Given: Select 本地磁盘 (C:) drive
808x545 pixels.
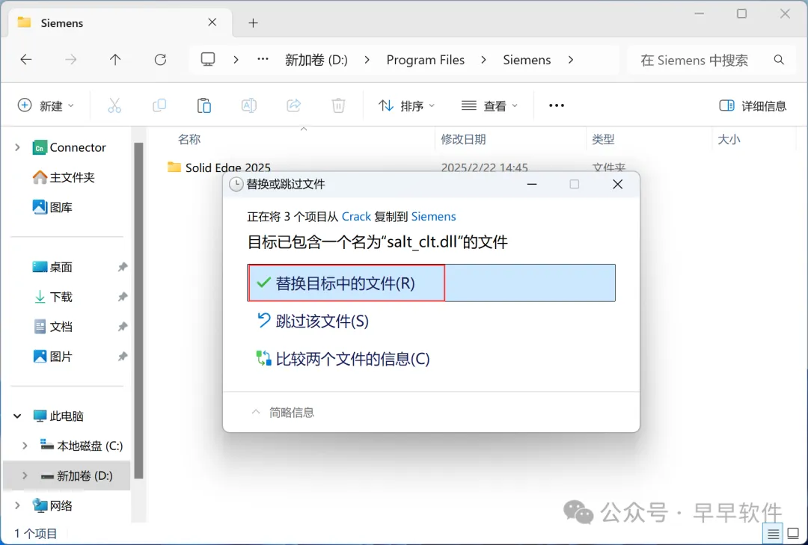Looking at the screenshot, I should coord(82,446).
